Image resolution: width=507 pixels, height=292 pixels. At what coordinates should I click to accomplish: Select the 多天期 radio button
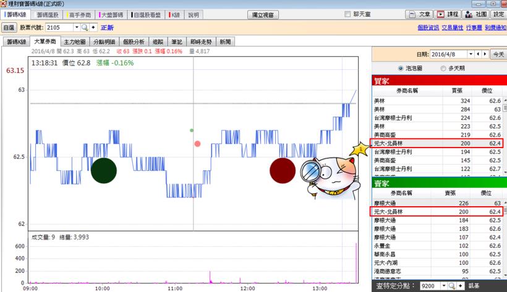coord(443,68)
